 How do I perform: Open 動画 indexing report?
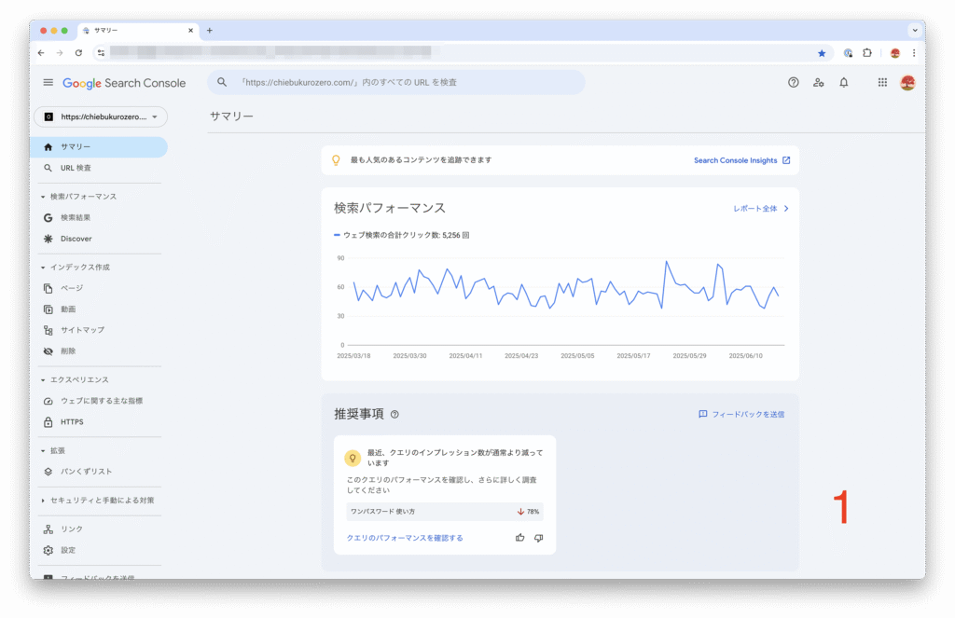tap(99, 309)
